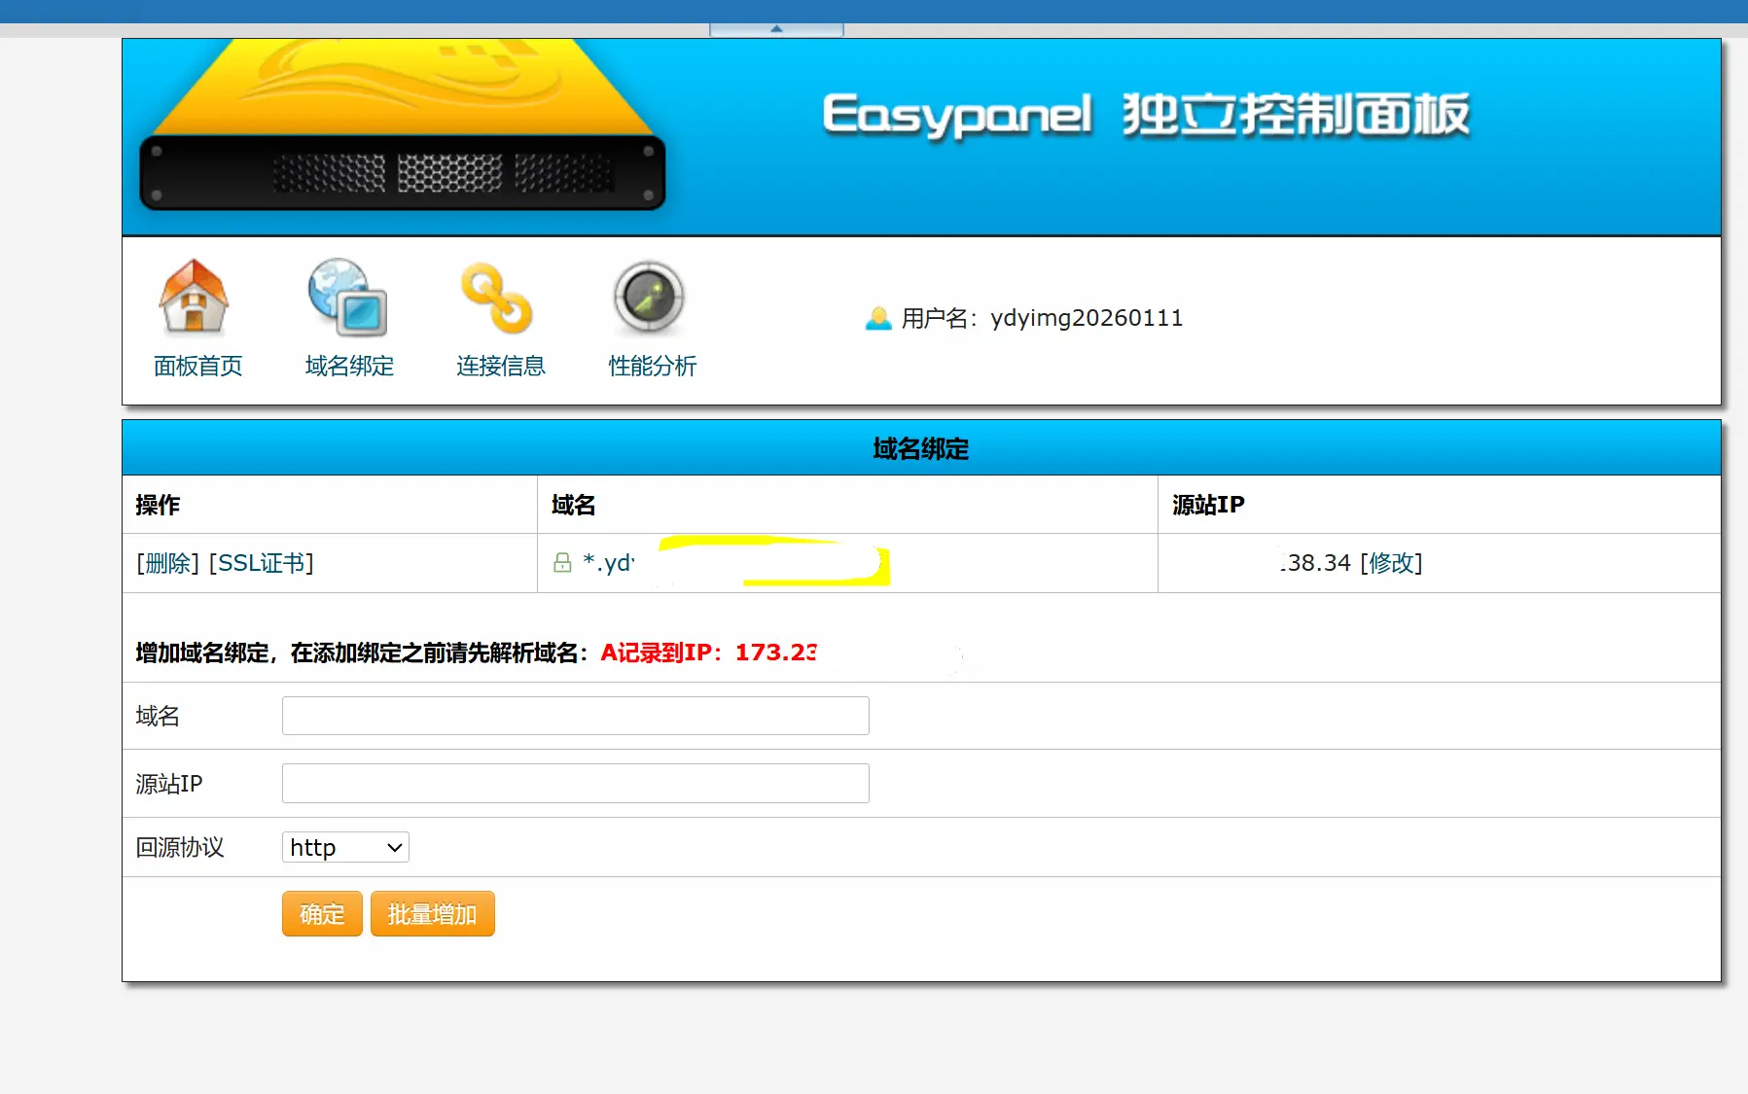The width and height of the screenshot is (1748, 1094).
Task: Expand the 回源协议 http dropdown
Action: (x=345, y=847)
